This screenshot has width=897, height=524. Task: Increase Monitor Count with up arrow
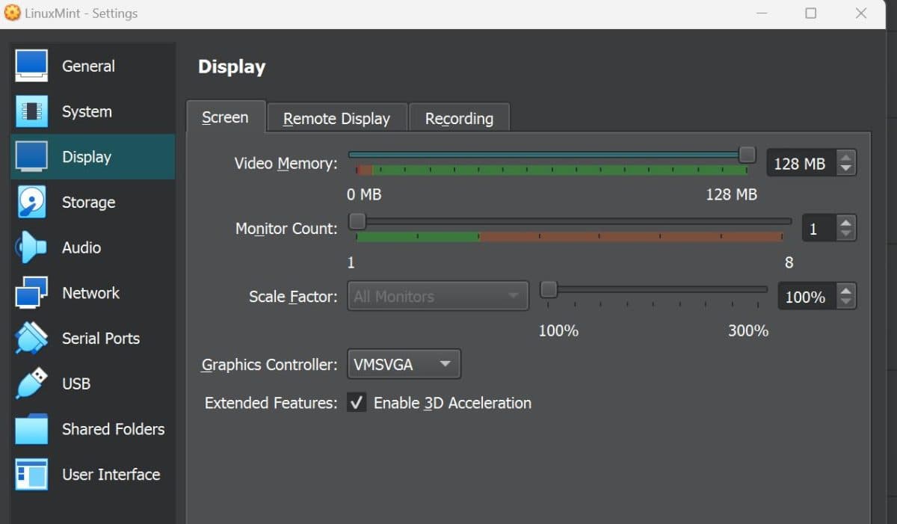pos(845,223)
